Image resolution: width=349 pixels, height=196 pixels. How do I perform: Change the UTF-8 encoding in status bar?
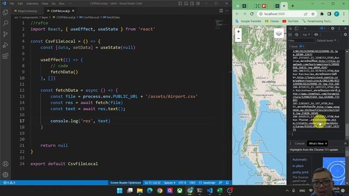(x=182, y=183)
